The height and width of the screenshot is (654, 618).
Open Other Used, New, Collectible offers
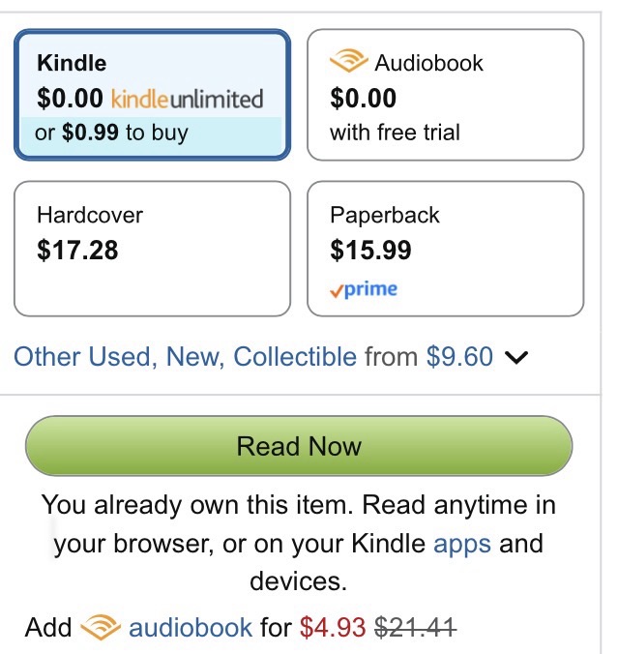(185, 357)
